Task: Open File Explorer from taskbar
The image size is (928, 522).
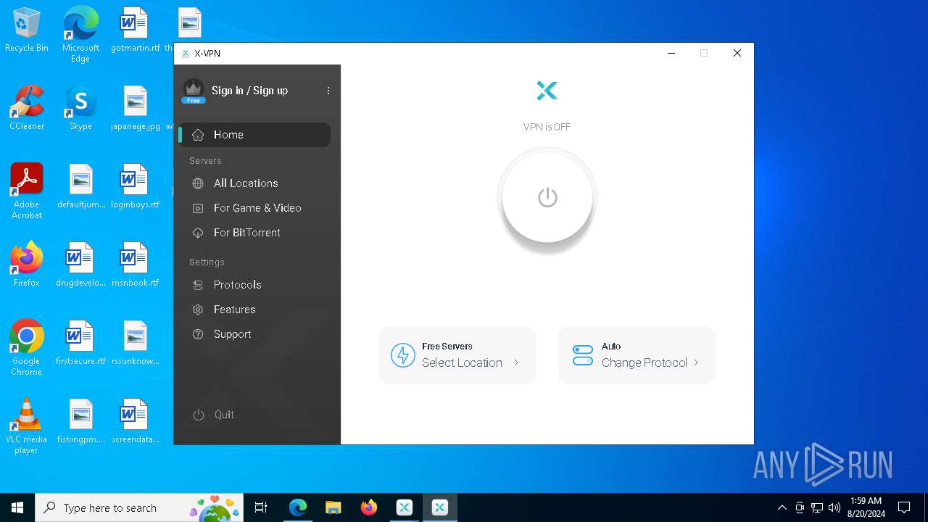Action: coord(333,507)
